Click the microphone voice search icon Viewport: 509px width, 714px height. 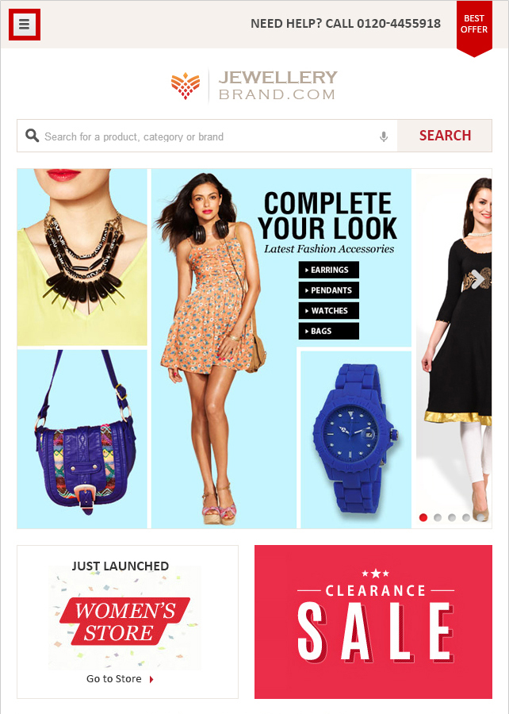384,136
